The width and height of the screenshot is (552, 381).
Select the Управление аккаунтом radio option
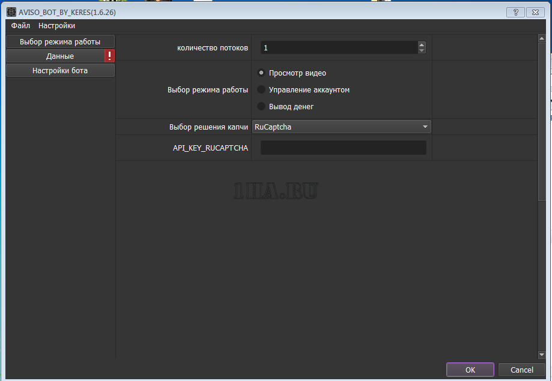[x=261, y=90]
